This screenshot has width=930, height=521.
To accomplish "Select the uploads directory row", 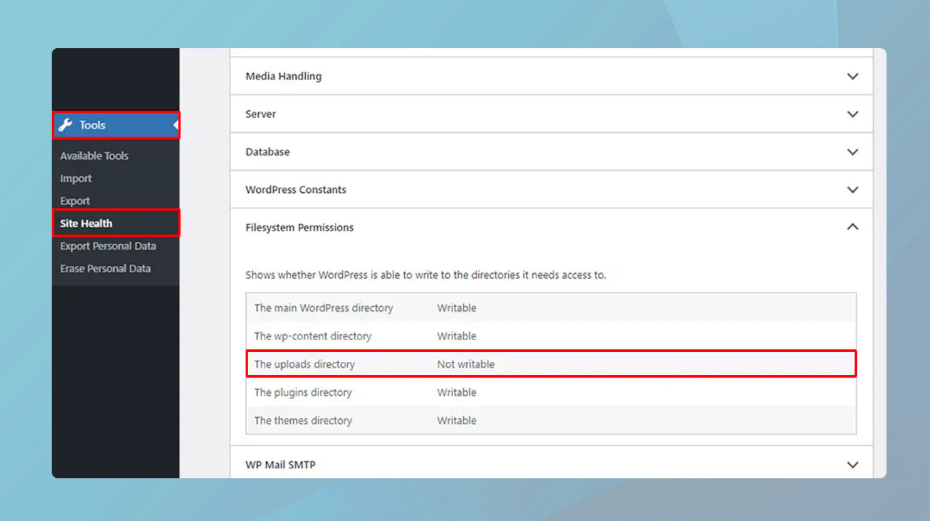I will tap(304, 364).
